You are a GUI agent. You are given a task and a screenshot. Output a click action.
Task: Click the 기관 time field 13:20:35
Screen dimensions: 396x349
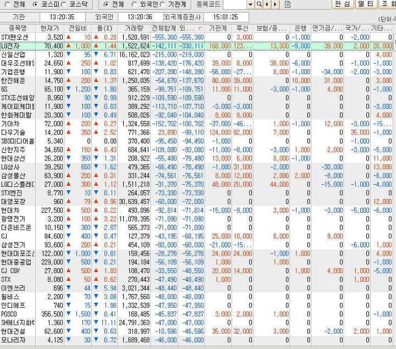click(62, 17)
